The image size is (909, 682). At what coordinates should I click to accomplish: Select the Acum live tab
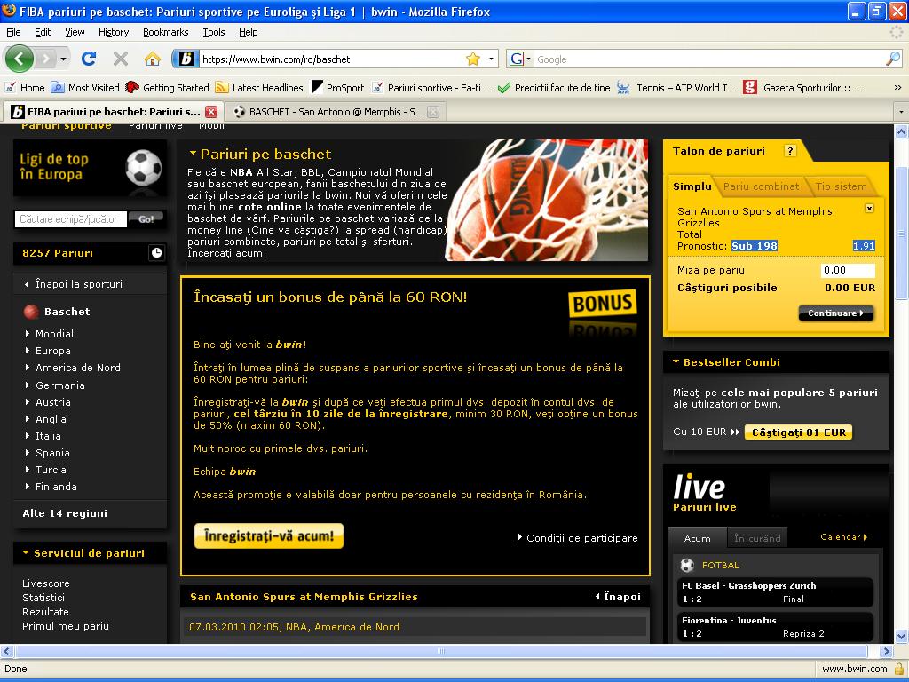point(698,538)
